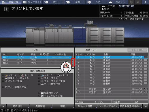
Task: Open the 表裏調整 menu button
Action: [x=40, y=106]
